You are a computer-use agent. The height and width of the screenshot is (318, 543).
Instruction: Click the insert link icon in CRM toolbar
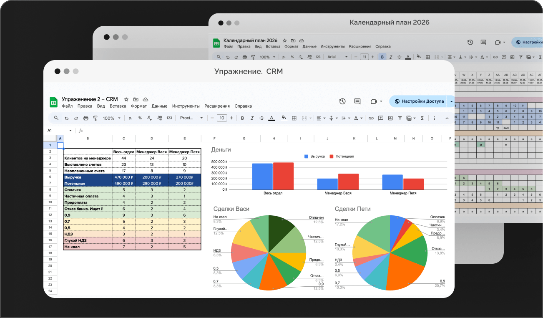(x=371, y=118)
